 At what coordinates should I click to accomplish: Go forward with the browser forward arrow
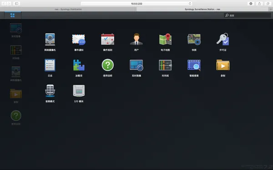click(9, 4)
